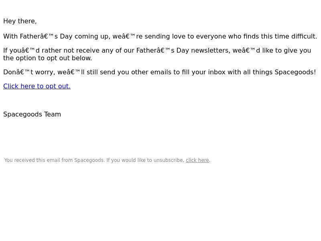
Task: Click the 'Hey there,' greeting line
Action: (x=20, y=21)
